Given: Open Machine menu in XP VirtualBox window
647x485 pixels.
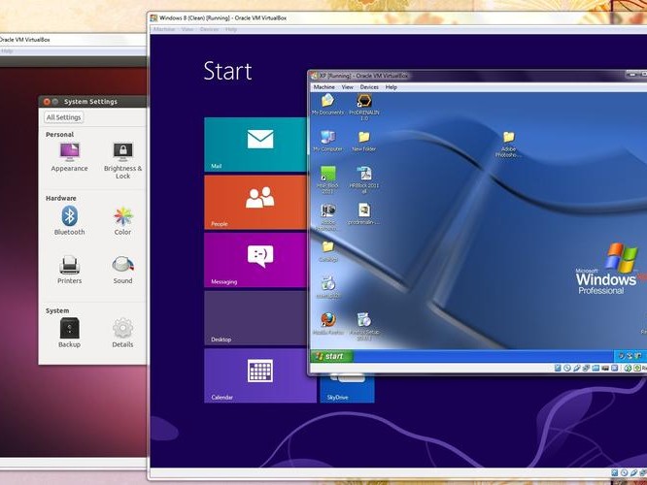Looking at the screenshot, I should [323, 87].
